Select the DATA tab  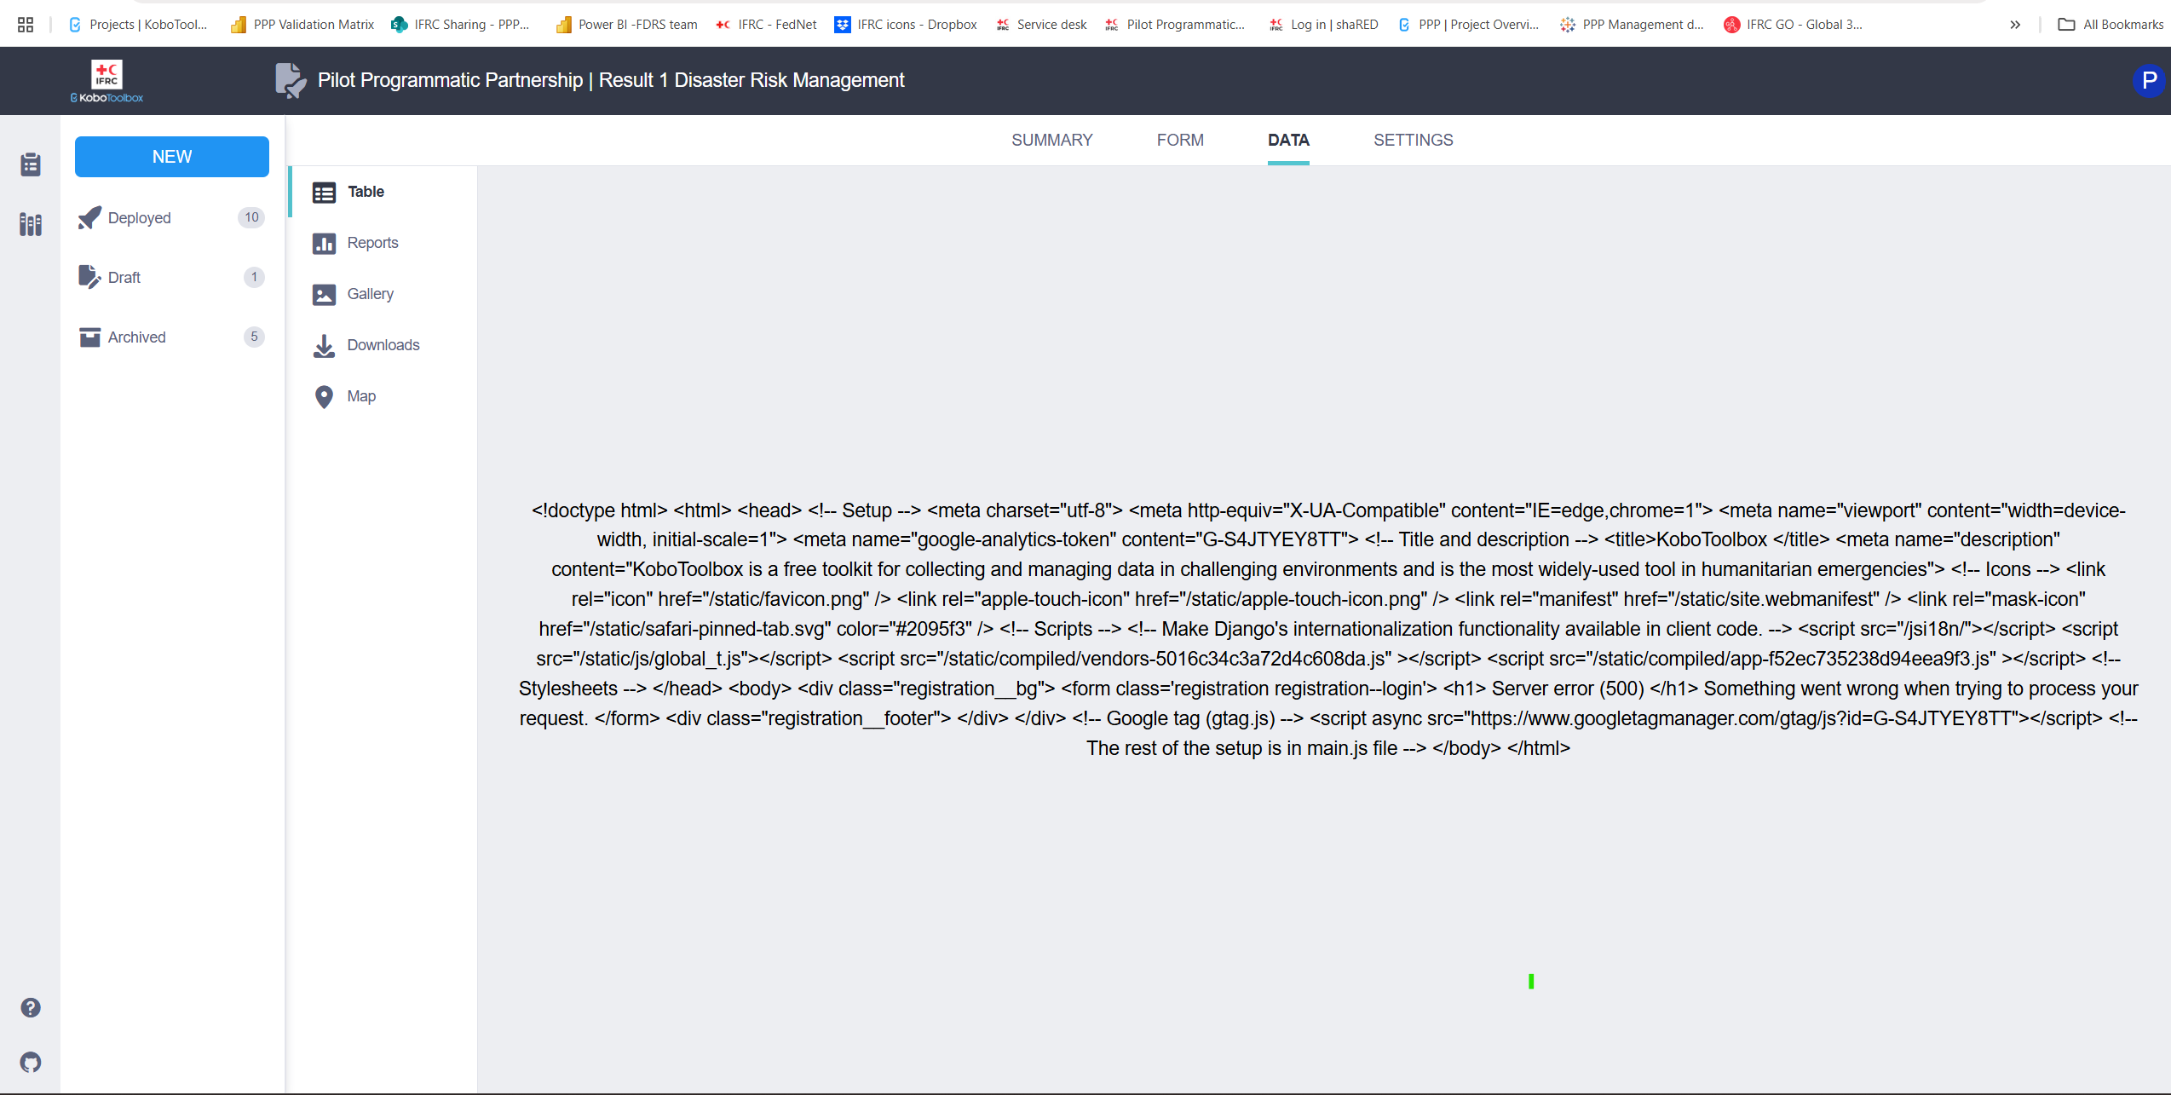(x=1288, y=140)
